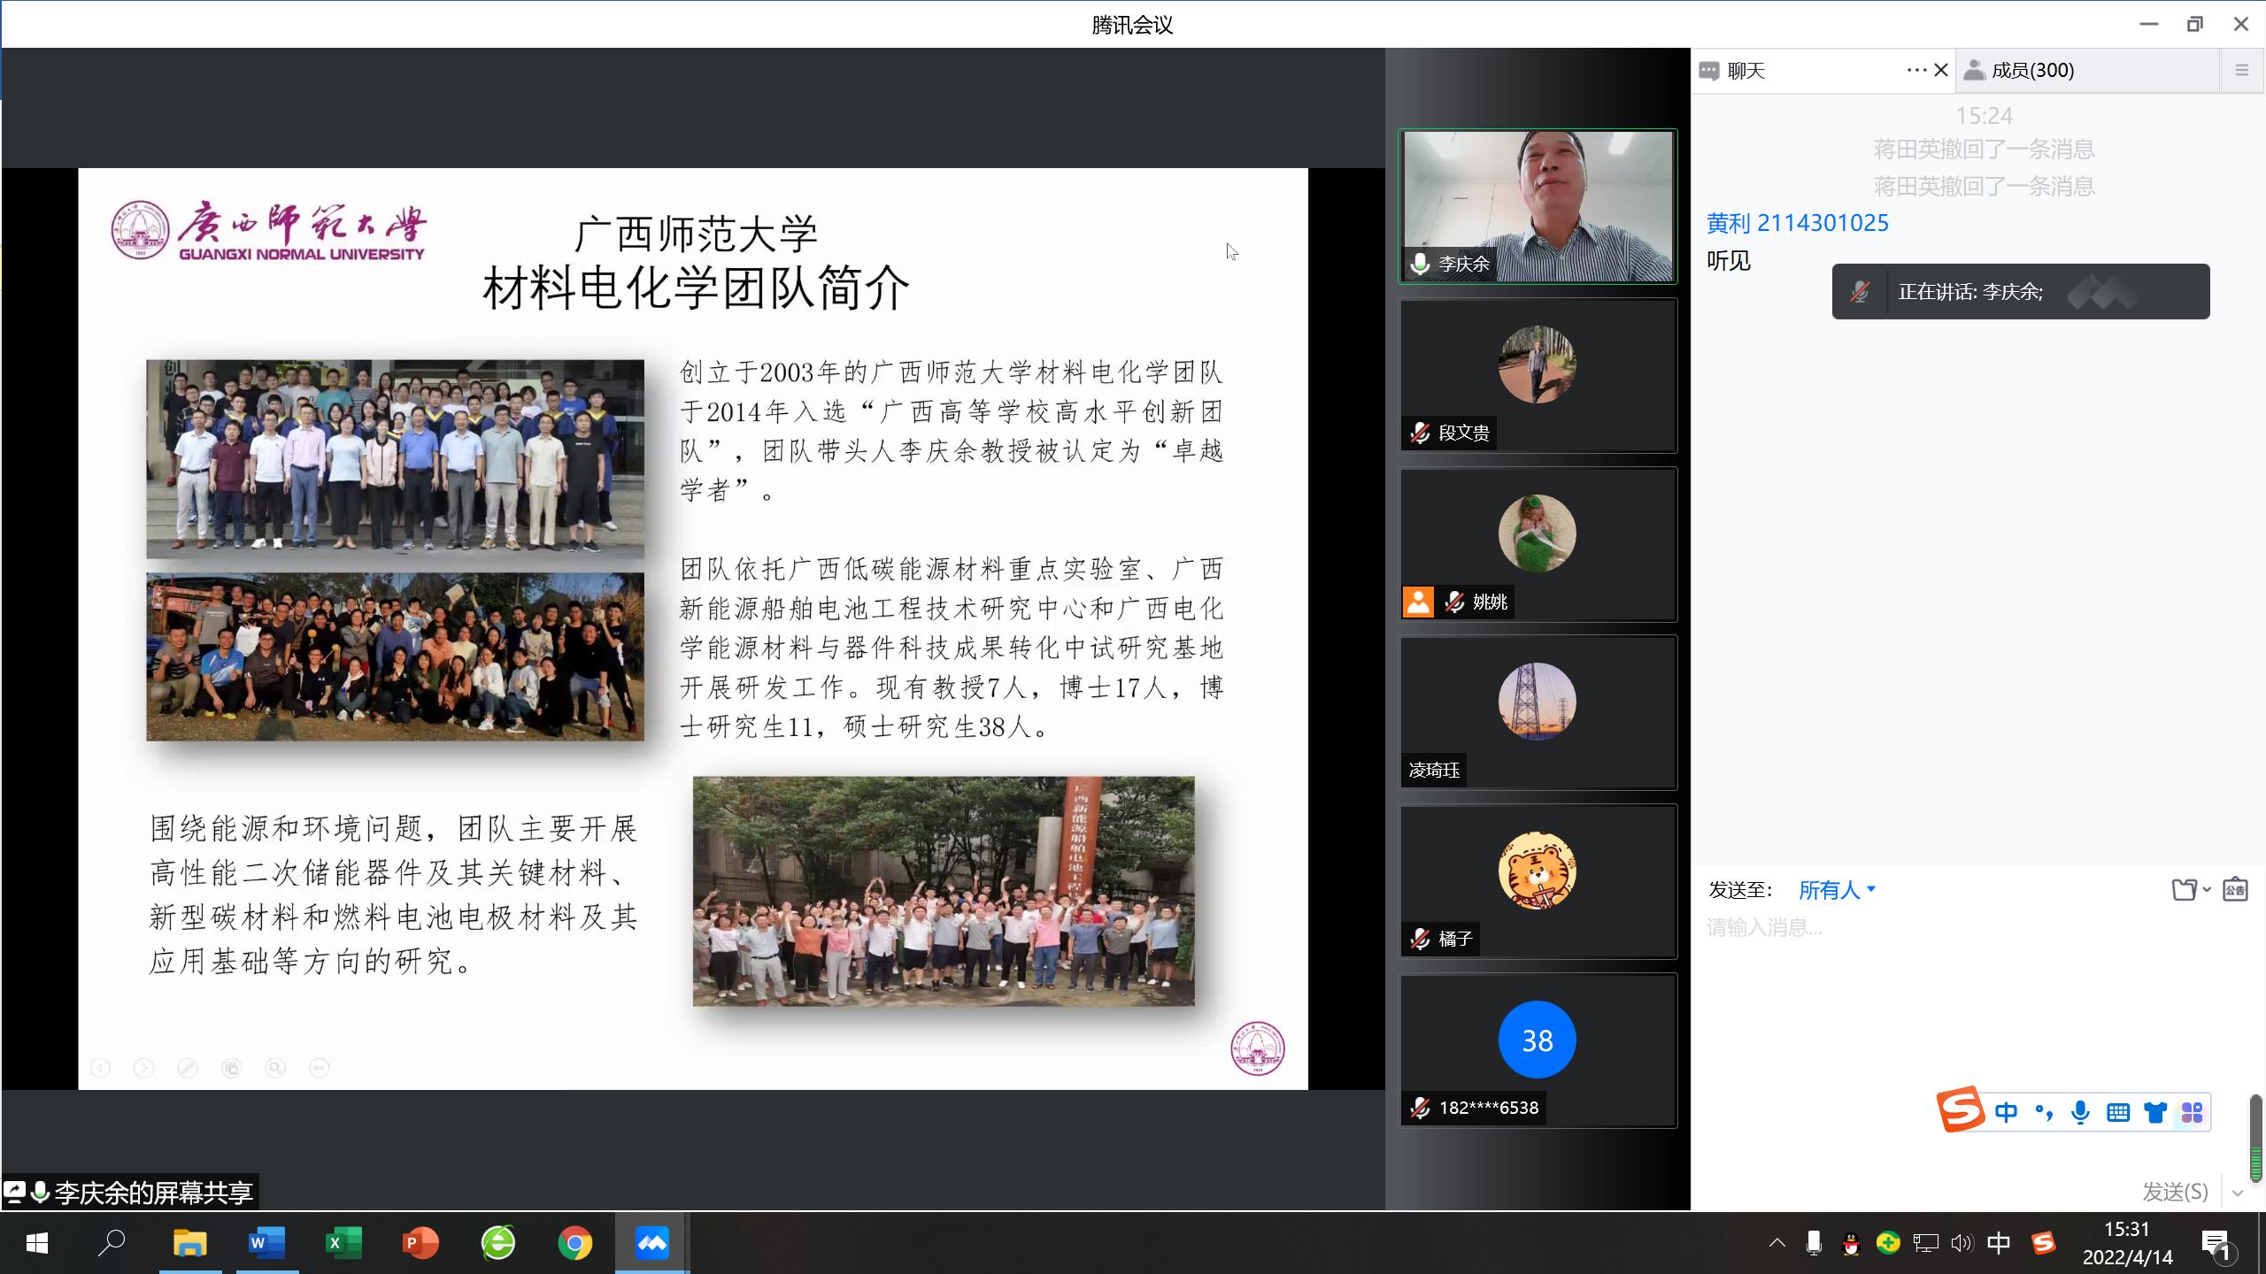
Task: Toggle Sogou Chinese/English mode (中) button
Action: point(2006,1112)
